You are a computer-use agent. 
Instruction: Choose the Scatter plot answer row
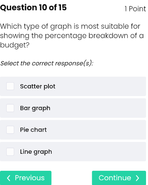click(73, 86)
